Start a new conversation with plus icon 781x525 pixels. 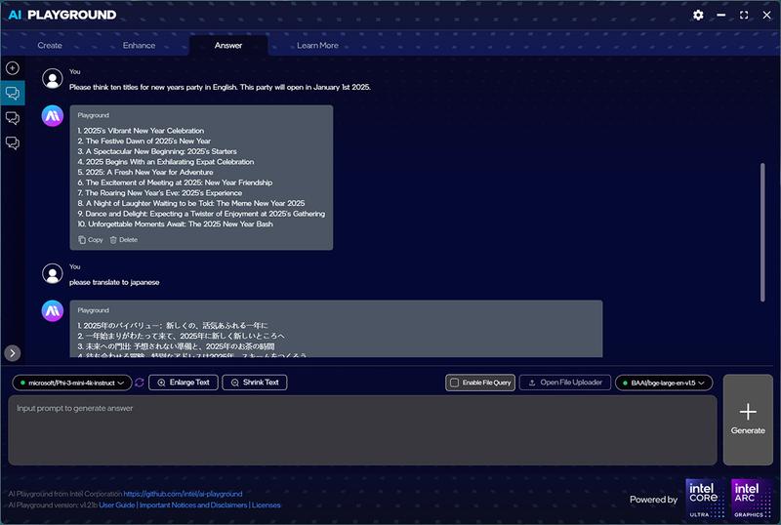(x=13, y=67)
